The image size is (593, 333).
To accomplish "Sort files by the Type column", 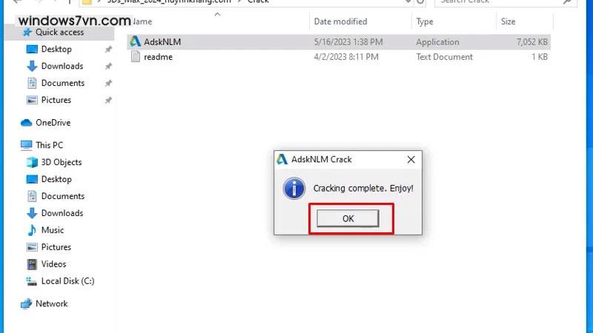I will pos(425,21).
